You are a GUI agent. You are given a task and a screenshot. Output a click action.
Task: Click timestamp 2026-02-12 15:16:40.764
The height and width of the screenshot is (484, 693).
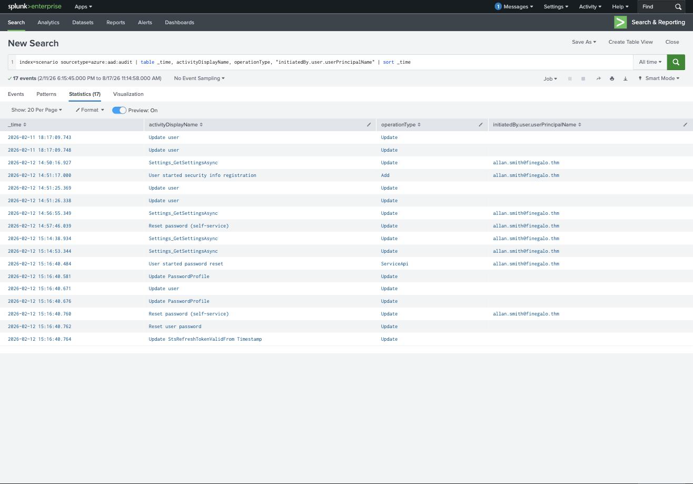(x=39, y=339)
